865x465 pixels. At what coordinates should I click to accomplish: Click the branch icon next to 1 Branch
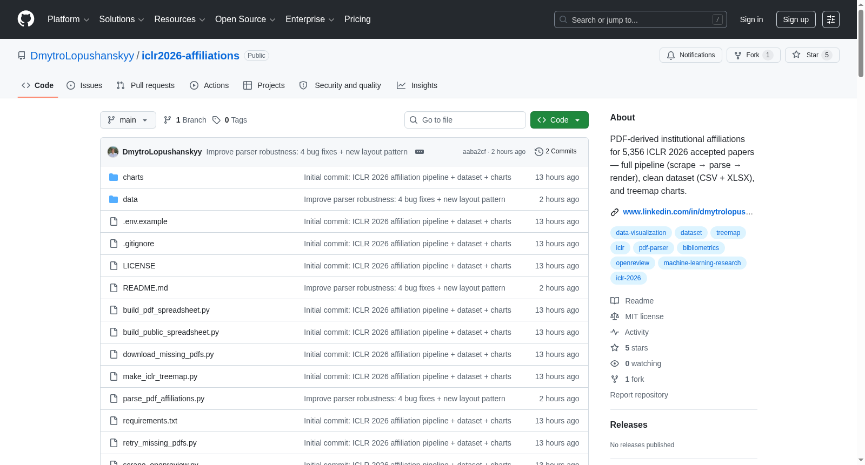click(168, 120)
